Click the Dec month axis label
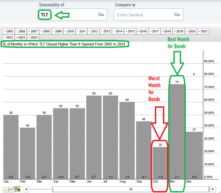Viewport: 221px width, 193px height. pos(189,181)
